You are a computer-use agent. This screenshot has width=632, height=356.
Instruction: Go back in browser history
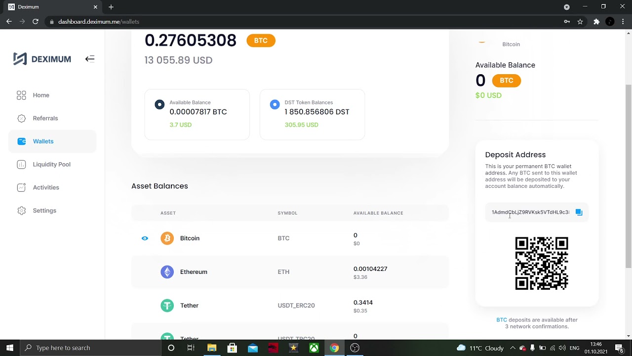click(9, 22)
